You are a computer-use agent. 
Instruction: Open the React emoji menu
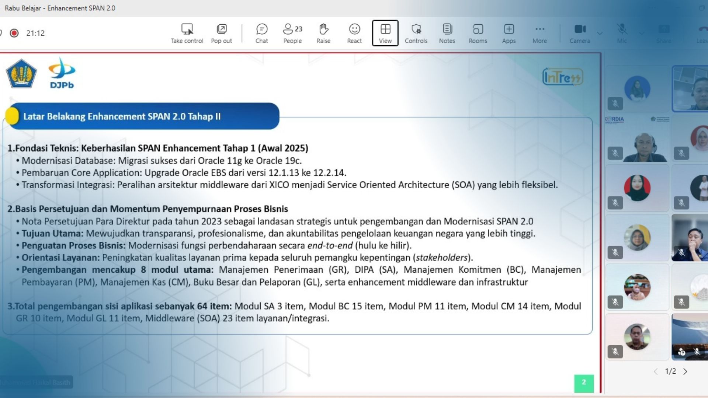[x=354, y=33]
